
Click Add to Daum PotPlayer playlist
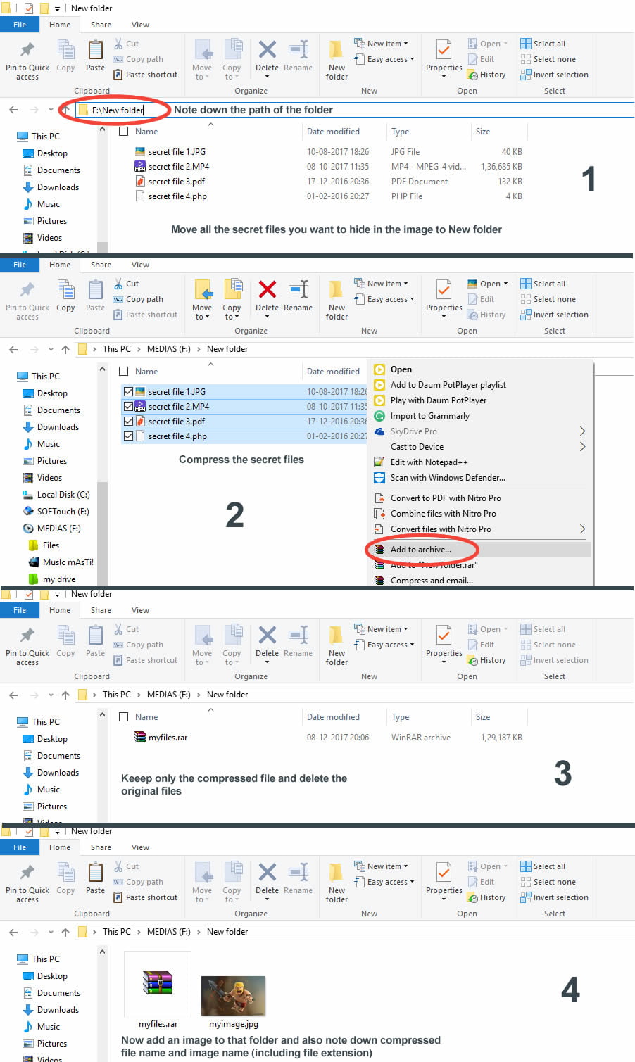pos(448,385)
